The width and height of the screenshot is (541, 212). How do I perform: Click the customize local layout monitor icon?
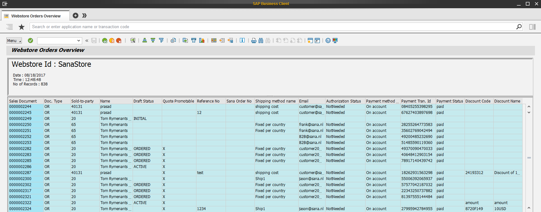point(335,41)
